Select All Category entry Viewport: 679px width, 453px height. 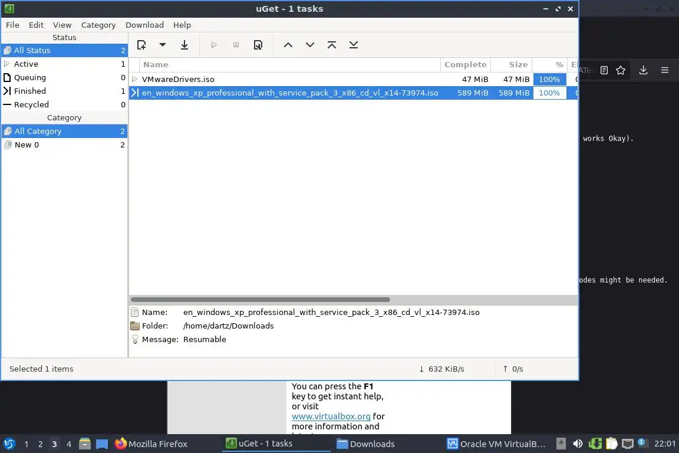click(x=64, y=131)
